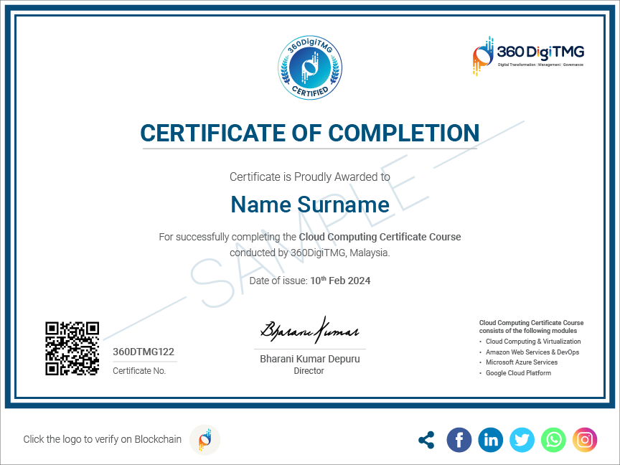Click the share network icon
Screen dimensions: 620x465
[426, 440]
